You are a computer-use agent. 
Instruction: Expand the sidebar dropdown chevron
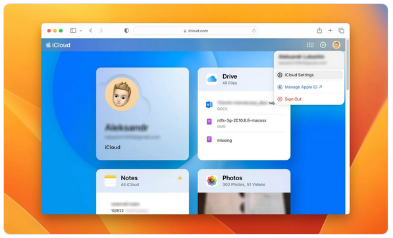pyautogui.click(x=81, y=30)
